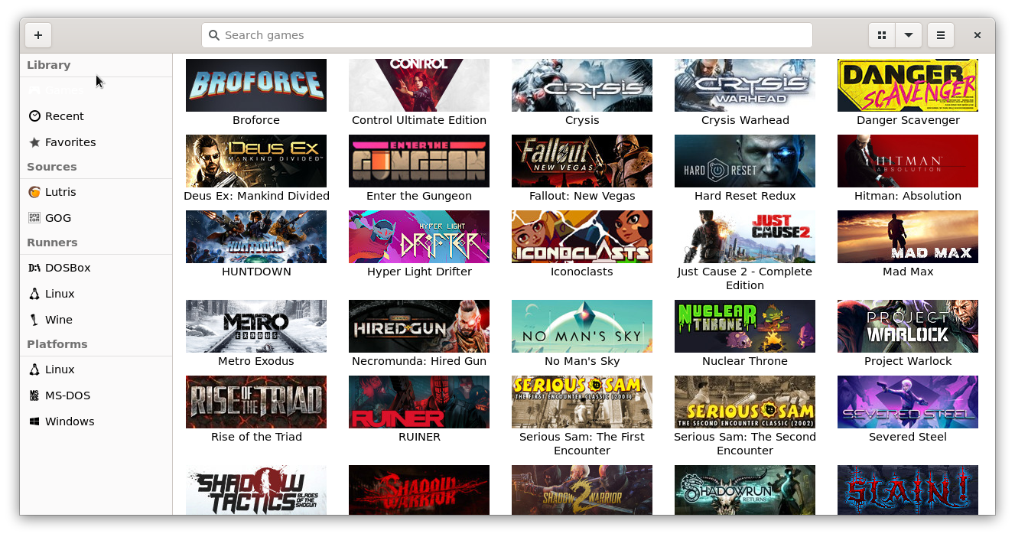Add a new game with the plus icon
The image size is (1015, 537).
[x=38, y=34]
